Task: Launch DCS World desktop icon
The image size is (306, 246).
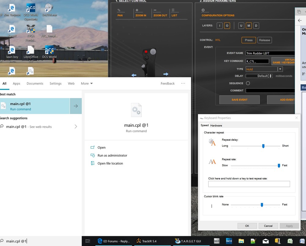Action: point(49,52)
